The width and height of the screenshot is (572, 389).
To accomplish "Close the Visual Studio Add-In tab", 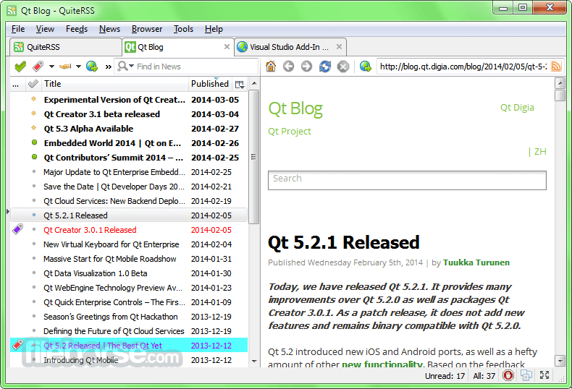I will 340,46.
